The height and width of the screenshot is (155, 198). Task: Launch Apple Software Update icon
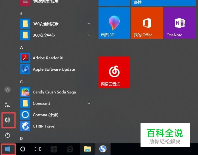click(25, 69)
